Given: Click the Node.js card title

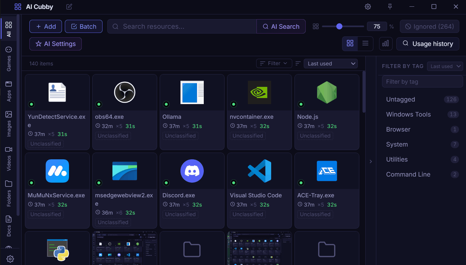Looking at the screenshot, I should [x=308, y=117].
